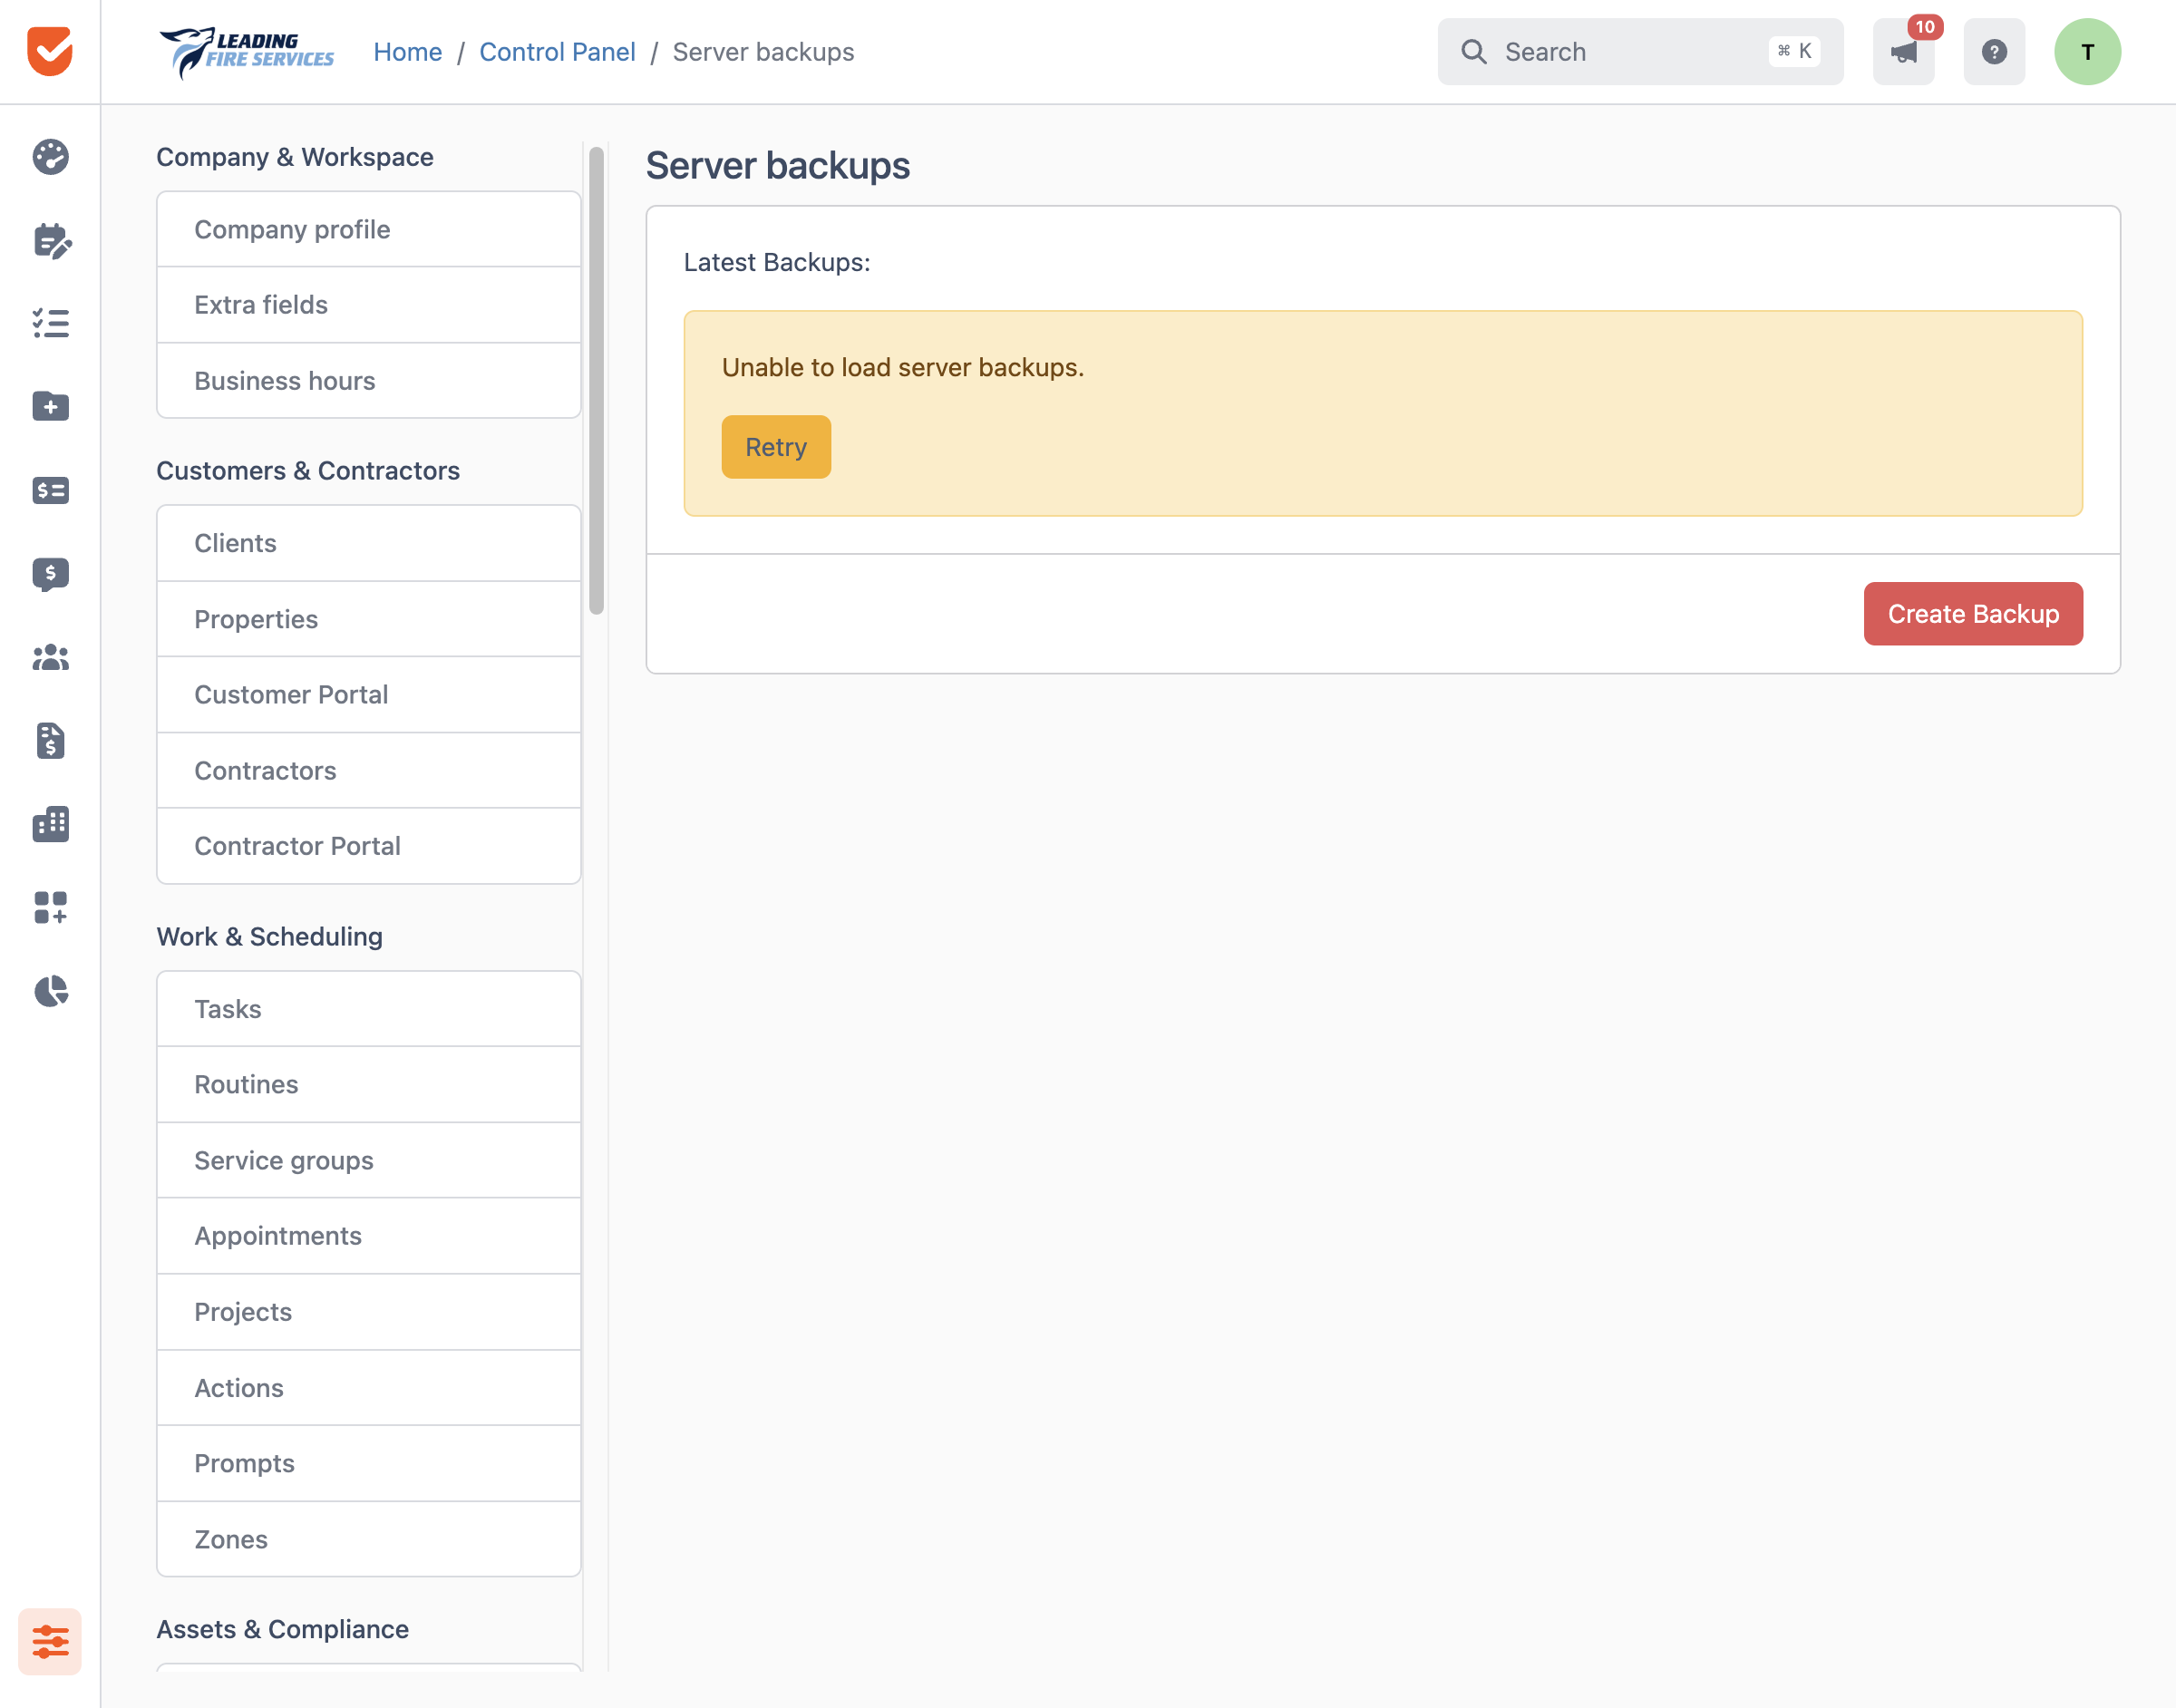This screenshot has width=2176, height=1708.
Task: Open Contractors settings
Action: tap(369, 770)
